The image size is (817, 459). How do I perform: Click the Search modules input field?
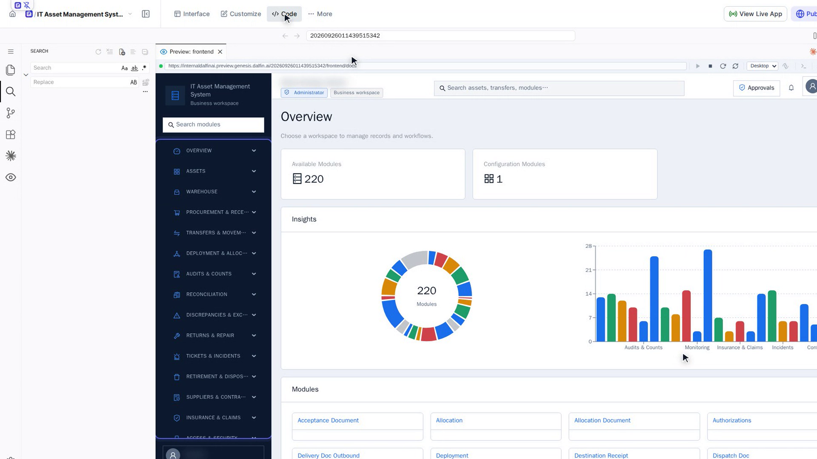pos(213,125)
